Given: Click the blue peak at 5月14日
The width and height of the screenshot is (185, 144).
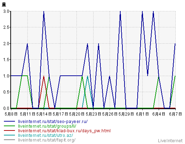Looking at the screenshot, I should [x=44, y=12].
